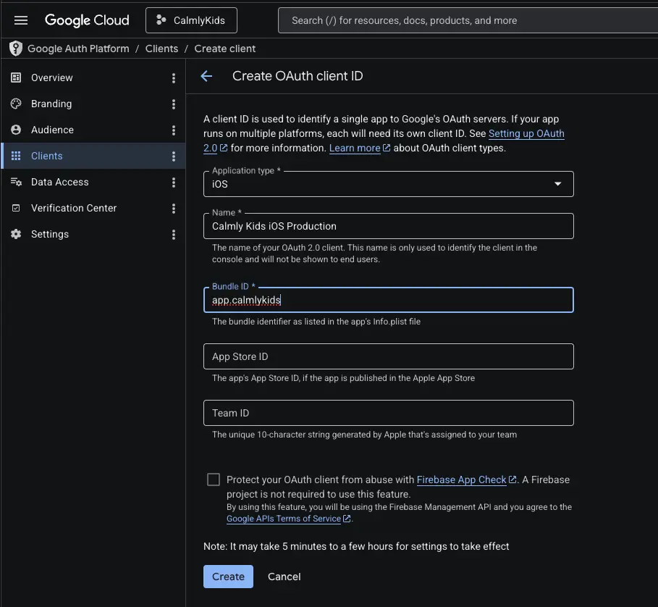Open the hamburger navigation menu

(x=21, y=20)
